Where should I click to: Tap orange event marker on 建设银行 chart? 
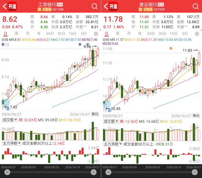click(171, 48)
